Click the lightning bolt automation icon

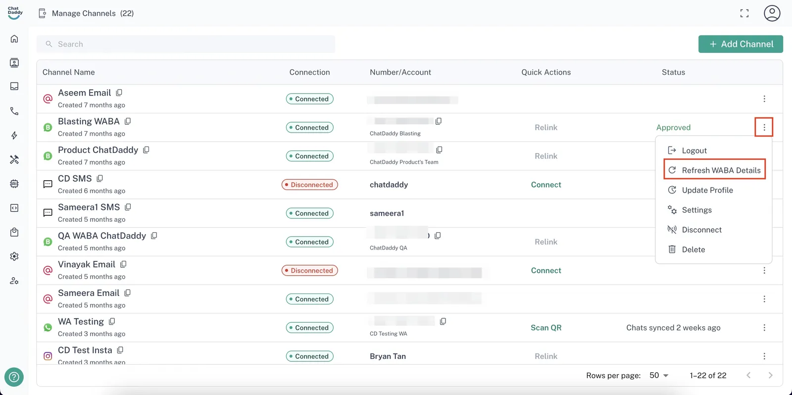[x=14, y=135]
